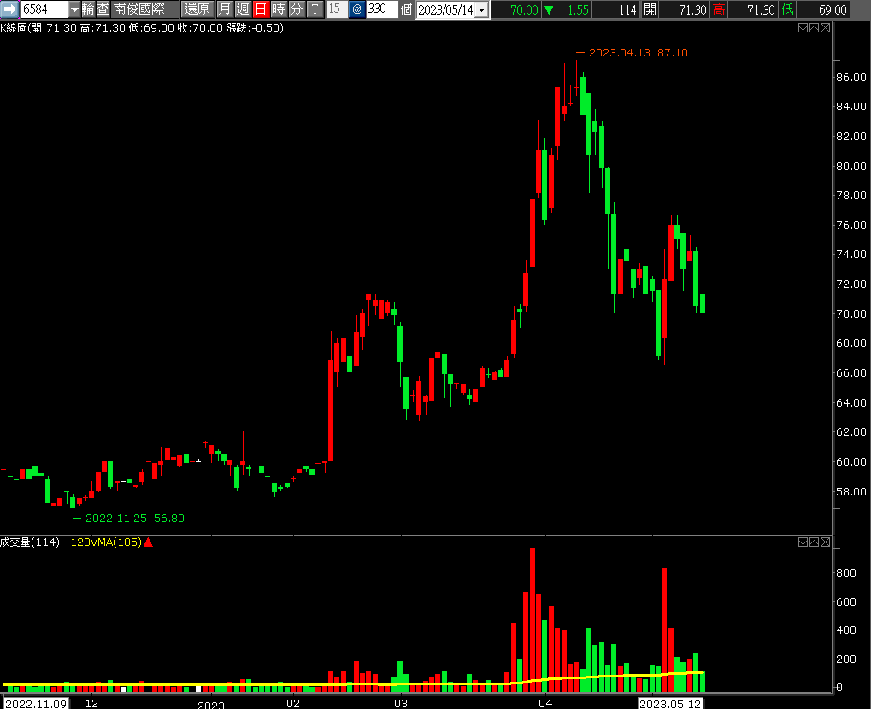Click the 69.00 low price value
This screenshot has height=709, width=871.
(x=833, y=10)
